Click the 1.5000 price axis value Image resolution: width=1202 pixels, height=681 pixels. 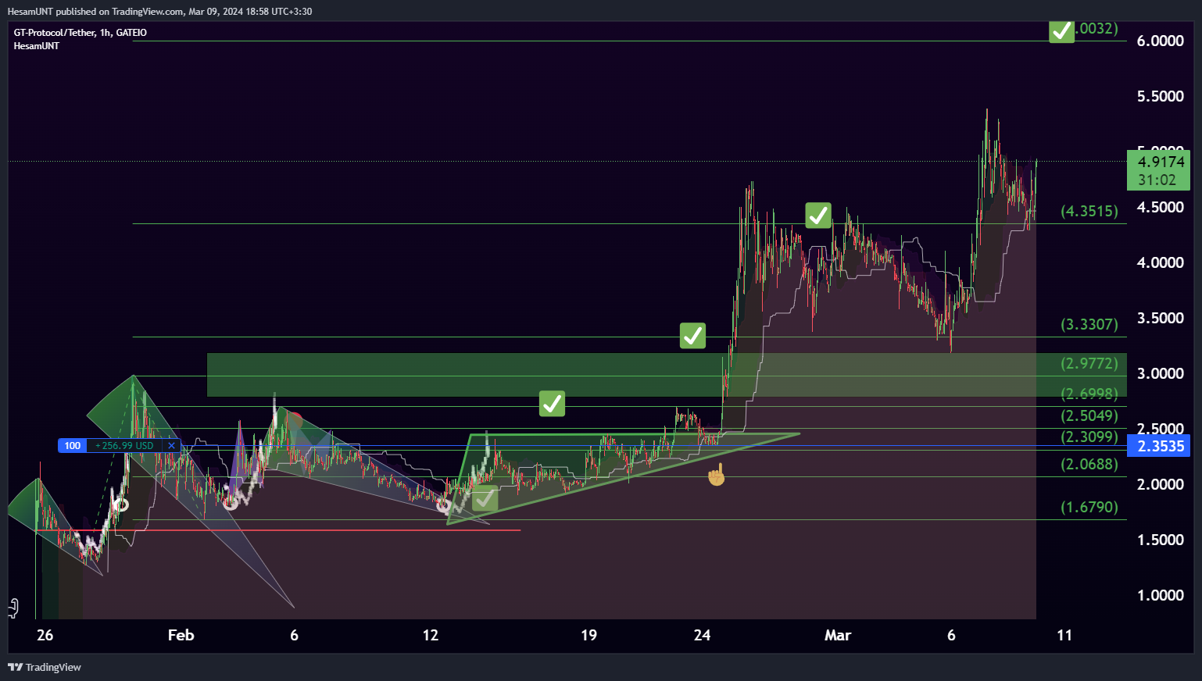tap(1160, 540)
